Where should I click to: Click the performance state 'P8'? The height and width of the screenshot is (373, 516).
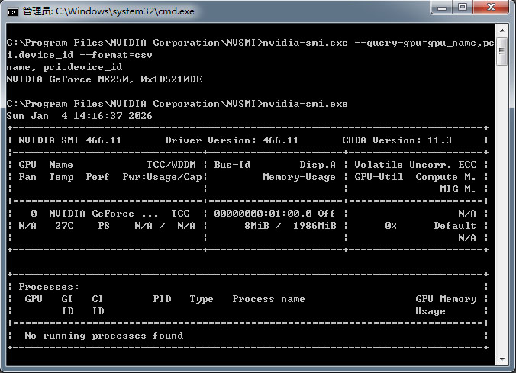(104, 226)
